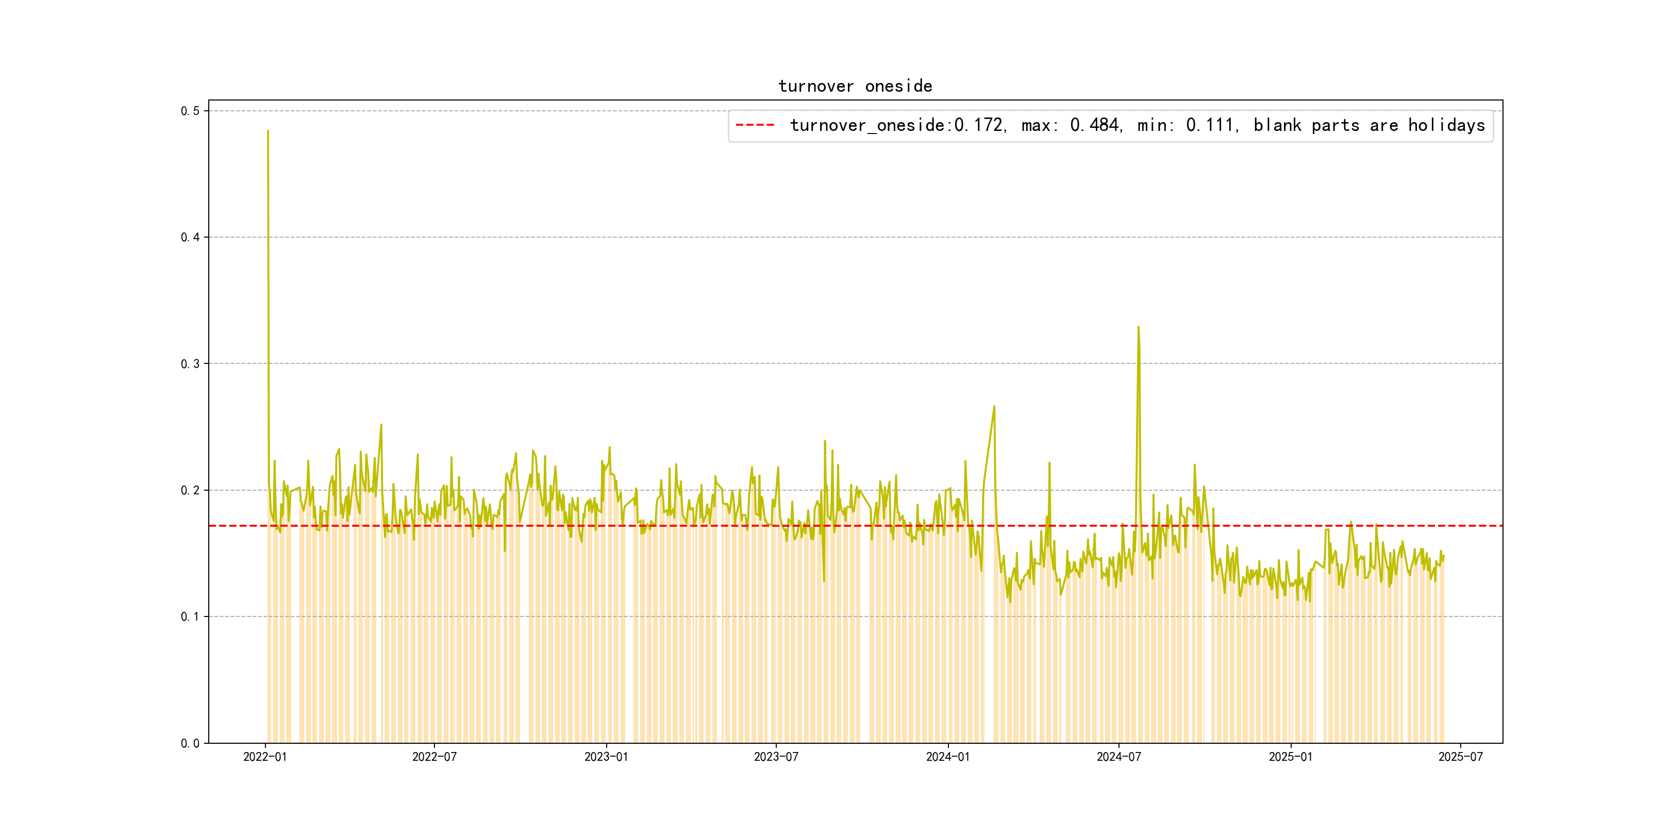Click the 2024-07 x-axis label
The height and width of the screenshot is (835, 1670).
tap(1119, 757)
